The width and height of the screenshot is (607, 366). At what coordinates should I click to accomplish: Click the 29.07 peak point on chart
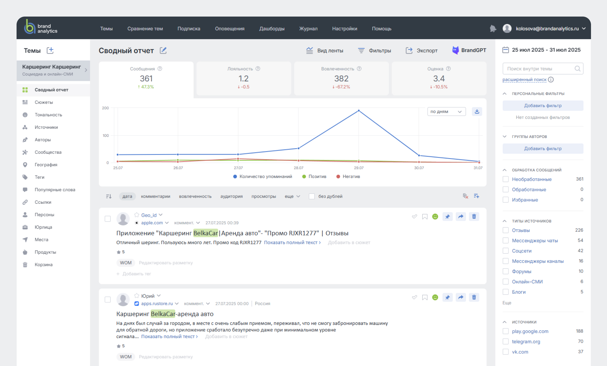[359, 111]
